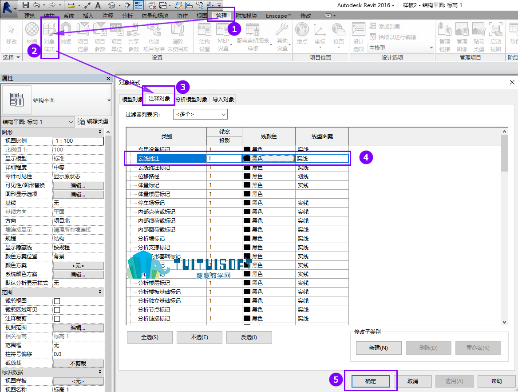Screen dimensions: 518x392
Task: Click the Close Hidden Windows icon
Action: [x=152, y=5]
